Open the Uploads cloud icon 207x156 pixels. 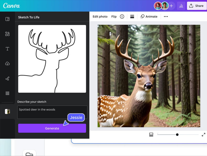pyautogui.click(x=7, y=64)
